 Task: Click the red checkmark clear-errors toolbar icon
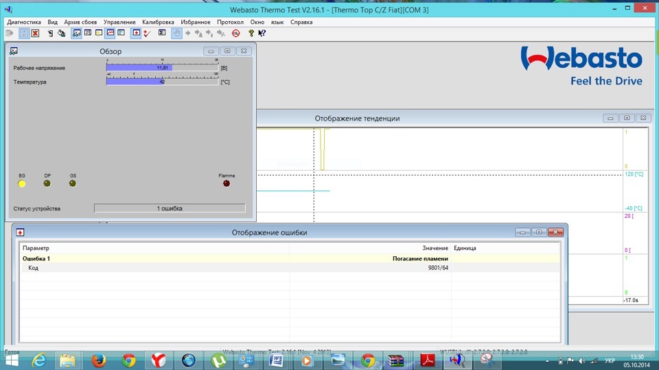click(x=147, y=33)
